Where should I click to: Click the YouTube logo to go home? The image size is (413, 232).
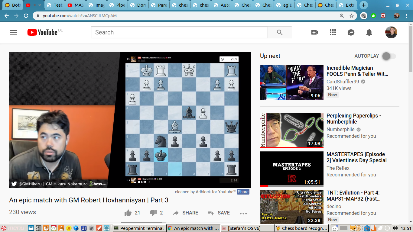point(42,32)
